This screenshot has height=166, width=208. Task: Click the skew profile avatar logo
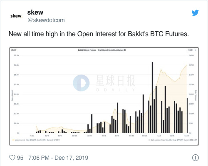[x=16, y=16]
